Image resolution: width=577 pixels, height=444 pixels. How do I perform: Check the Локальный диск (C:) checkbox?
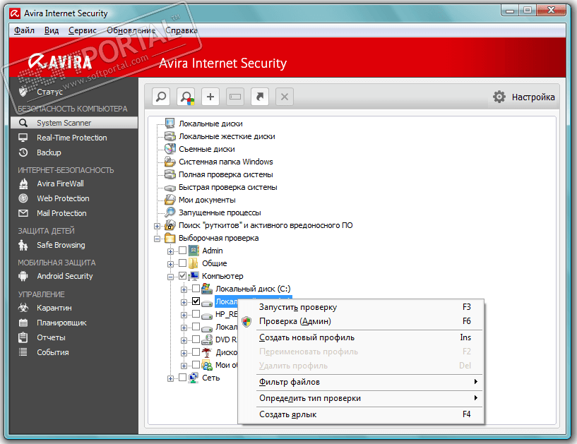(x=196, y=289)
